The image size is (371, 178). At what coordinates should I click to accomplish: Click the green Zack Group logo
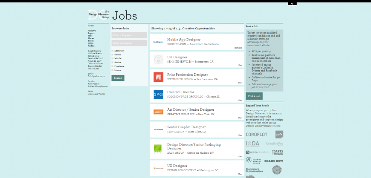coord(158,149)
